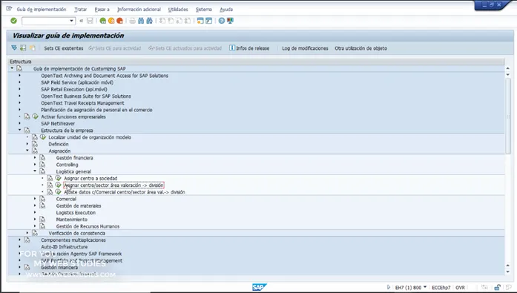The height and width of the screenshot is (293, 517).
Task: Click Sets CE activados para actividad button
Action: [x=185, y=48]
